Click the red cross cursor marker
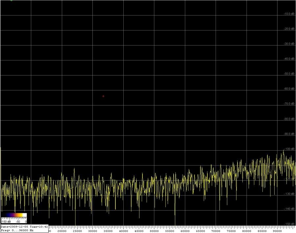 [x=103, y=96]
